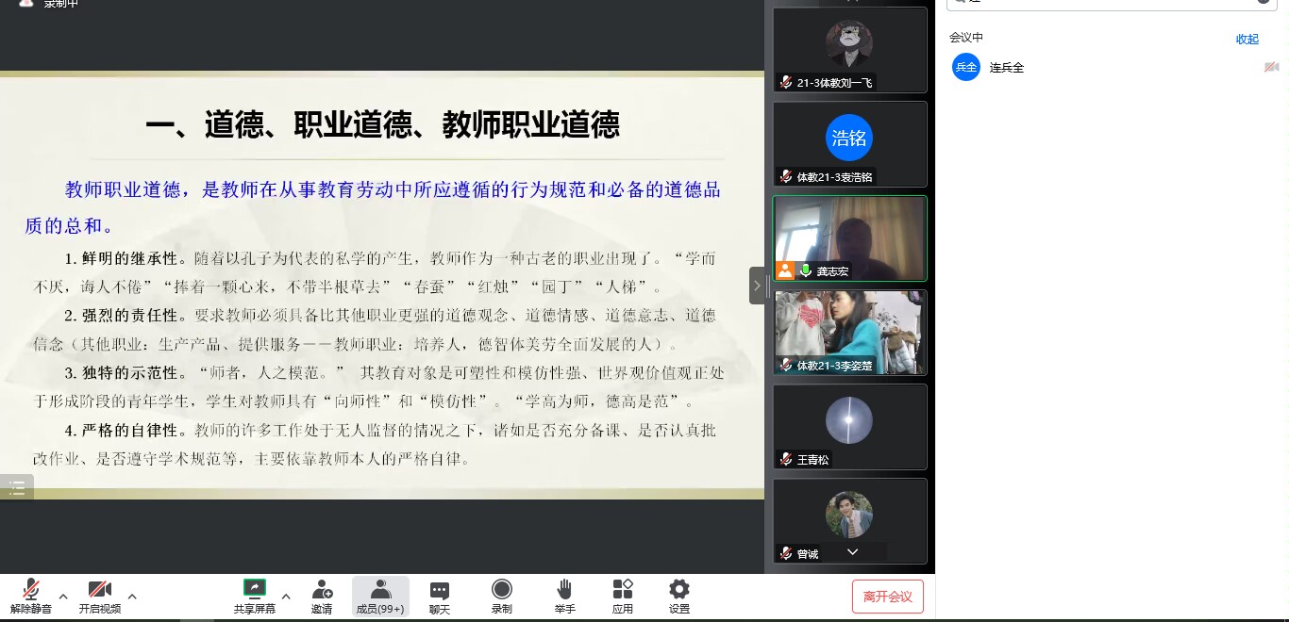
Task: Open the 聊天 chat window
Action: pyautogui.click(x=440, y=596)
